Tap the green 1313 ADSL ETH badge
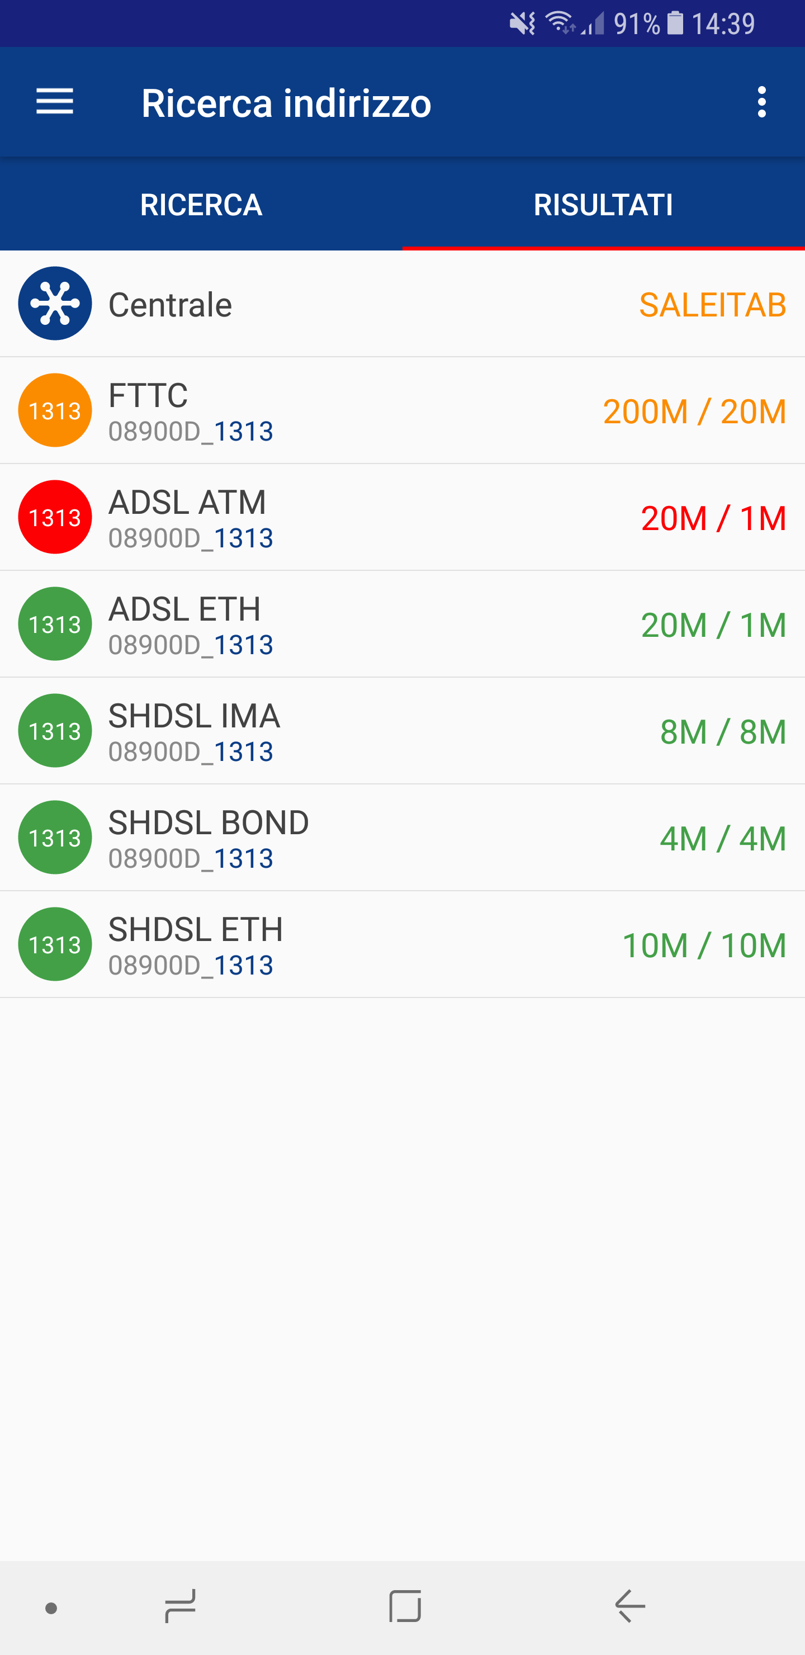The image size is (805, 1655). (55, 624)
